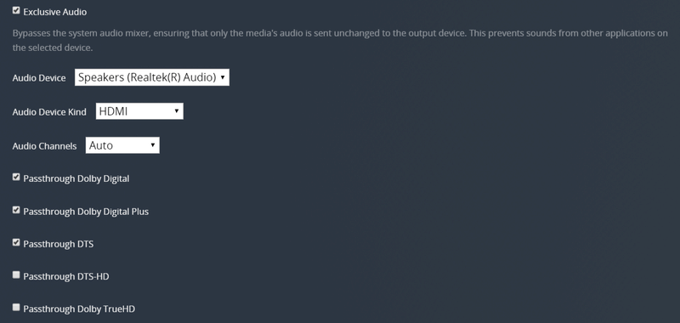Screen dimensions: 680x323
Task: Open the Speakers (Realtek(R) Audio) device dropdown
Action: point(152,77)
